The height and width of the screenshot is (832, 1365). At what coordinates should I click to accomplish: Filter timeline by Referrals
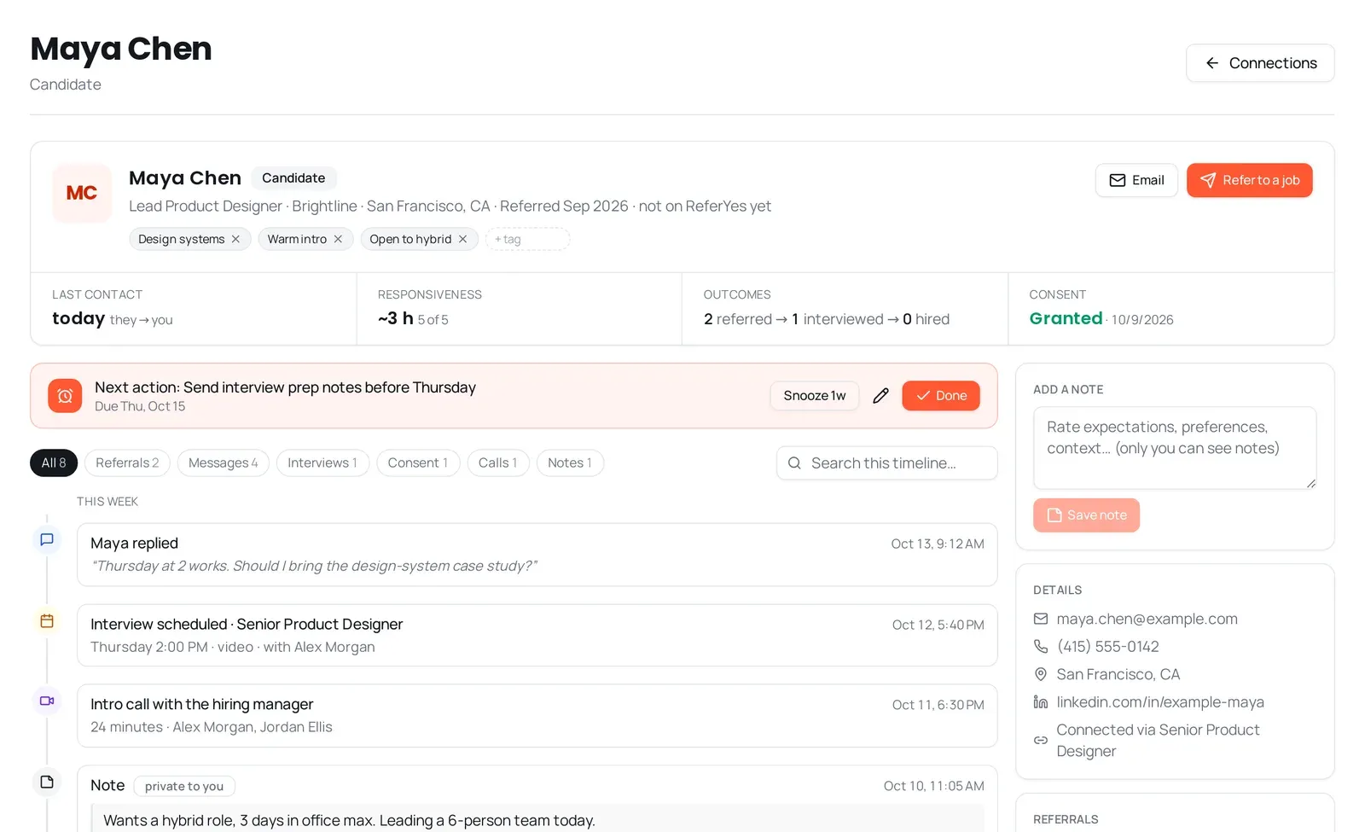127,463
